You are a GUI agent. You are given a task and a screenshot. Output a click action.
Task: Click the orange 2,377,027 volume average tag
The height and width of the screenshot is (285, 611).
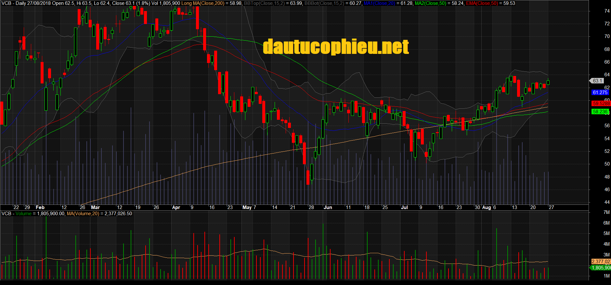coord(601,262)
